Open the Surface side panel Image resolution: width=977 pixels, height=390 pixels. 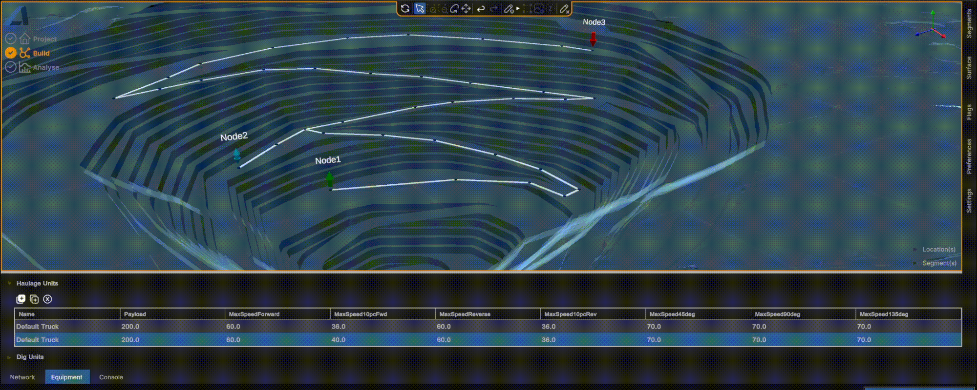pos(969,68)
